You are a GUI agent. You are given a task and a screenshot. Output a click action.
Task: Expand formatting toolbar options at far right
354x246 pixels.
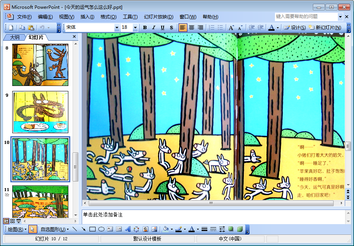[349, 28]
